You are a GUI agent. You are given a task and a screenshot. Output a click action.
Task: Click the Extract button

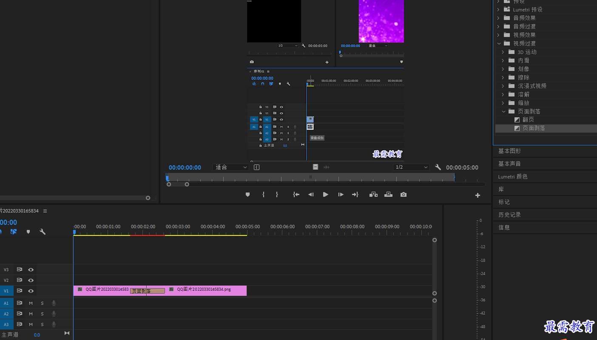(388, 195)
